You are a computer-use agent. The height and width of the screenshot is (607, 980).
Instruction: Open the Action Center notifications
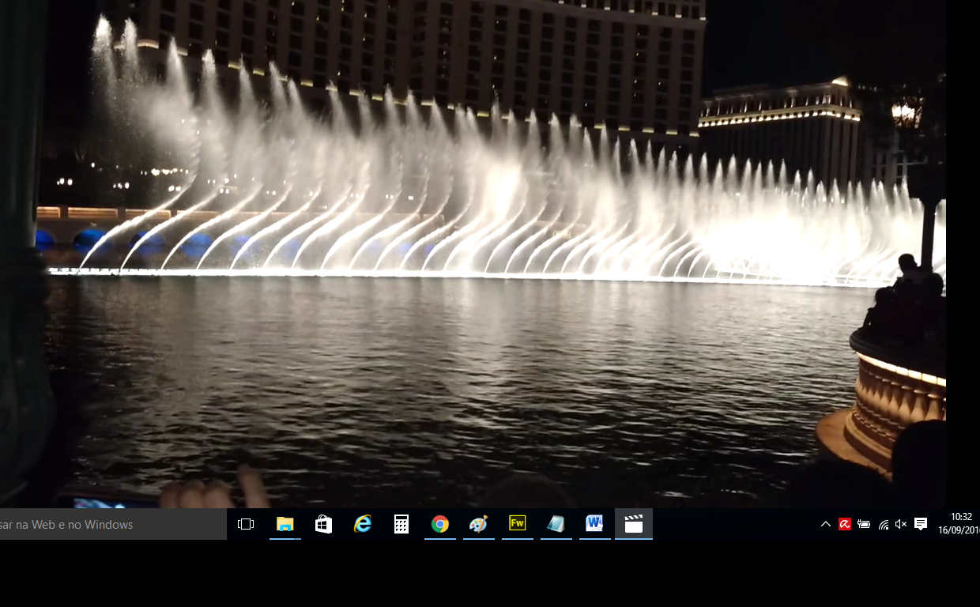click(921, 524)
